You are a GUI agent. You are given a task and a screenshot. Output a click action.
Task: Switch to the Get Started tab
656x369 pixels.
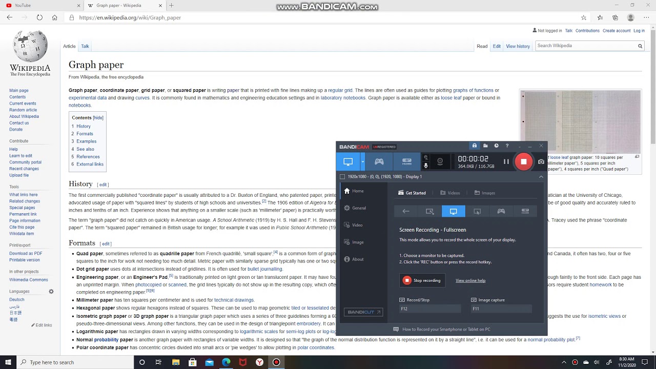(x=412, y=193)
